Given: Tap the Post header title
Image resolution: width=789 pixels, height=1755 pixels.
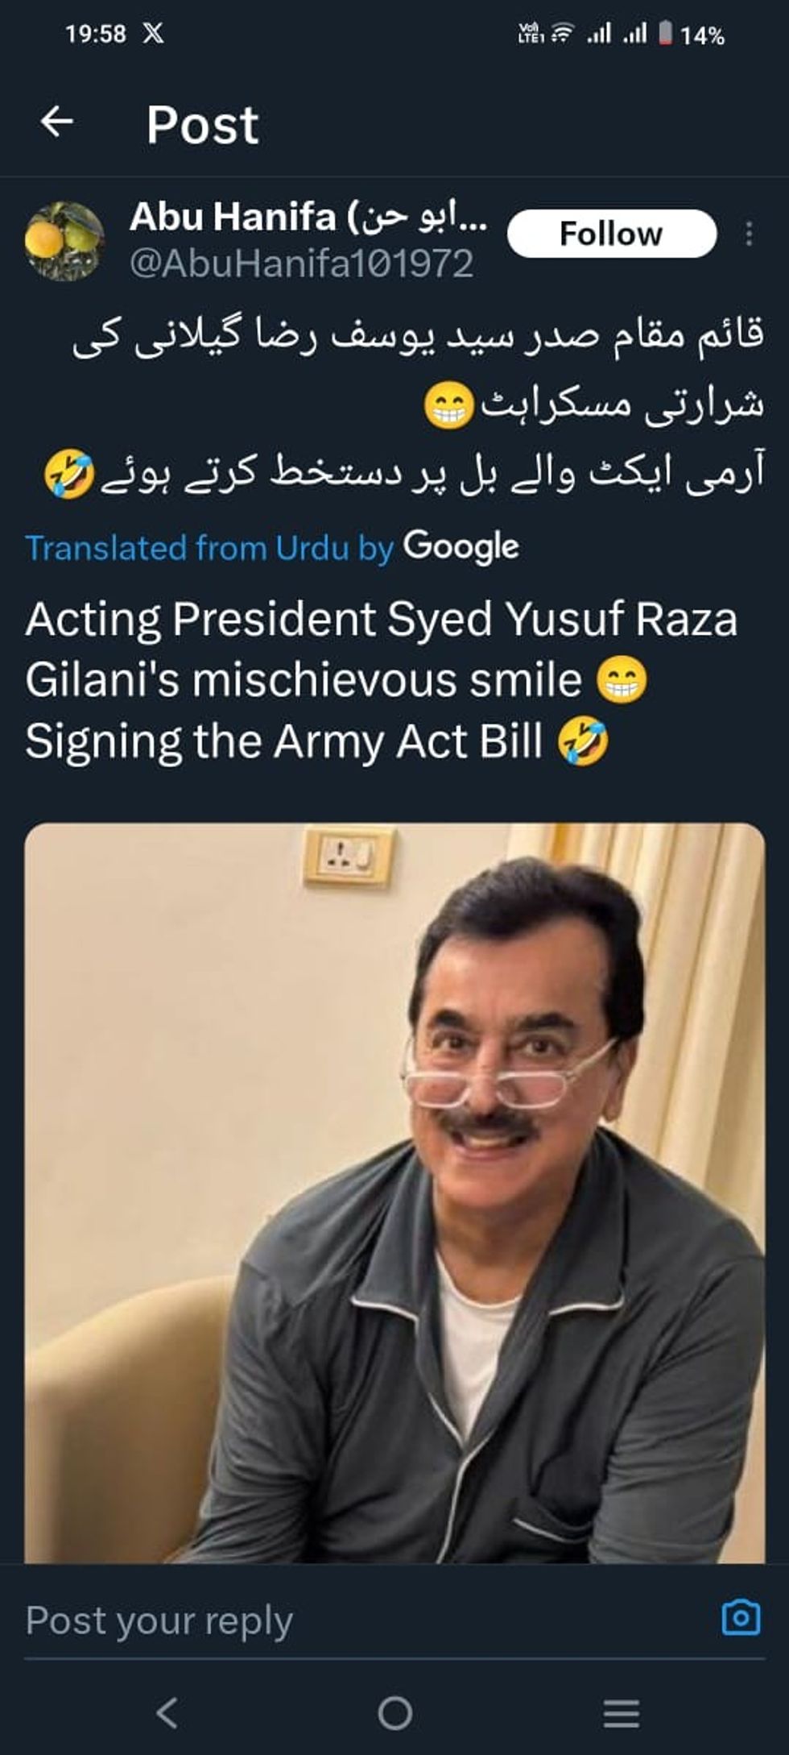Looking at the screenshot, I should pyautogui.click(x=203, y=125).
